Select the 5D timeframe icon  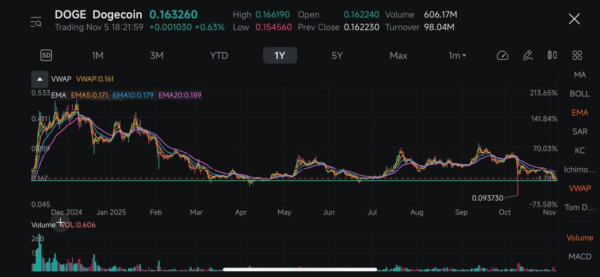coord(46,55)
